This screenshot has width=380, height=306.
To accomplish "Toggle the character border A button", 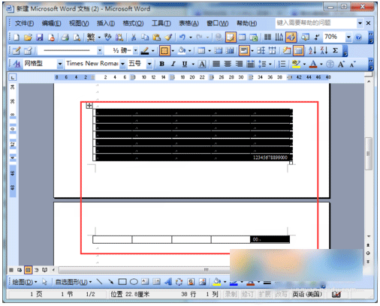I will (x=202, y=64).
